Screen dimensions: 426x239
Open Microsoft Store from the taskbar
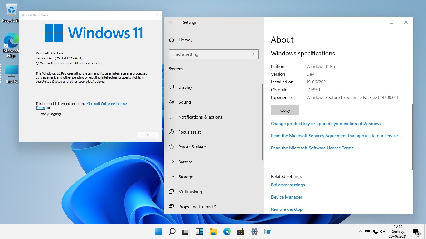coord(240,232)
